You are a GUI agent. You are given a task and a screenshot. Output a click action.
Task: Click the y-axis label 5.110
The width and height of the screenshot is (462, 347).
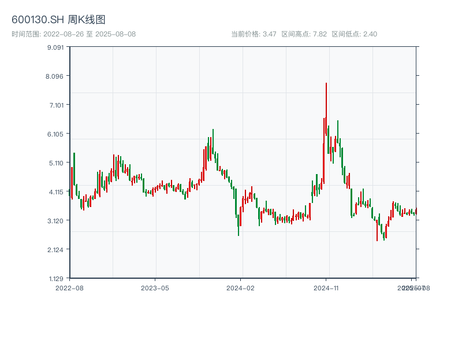(x=56, y=163)
